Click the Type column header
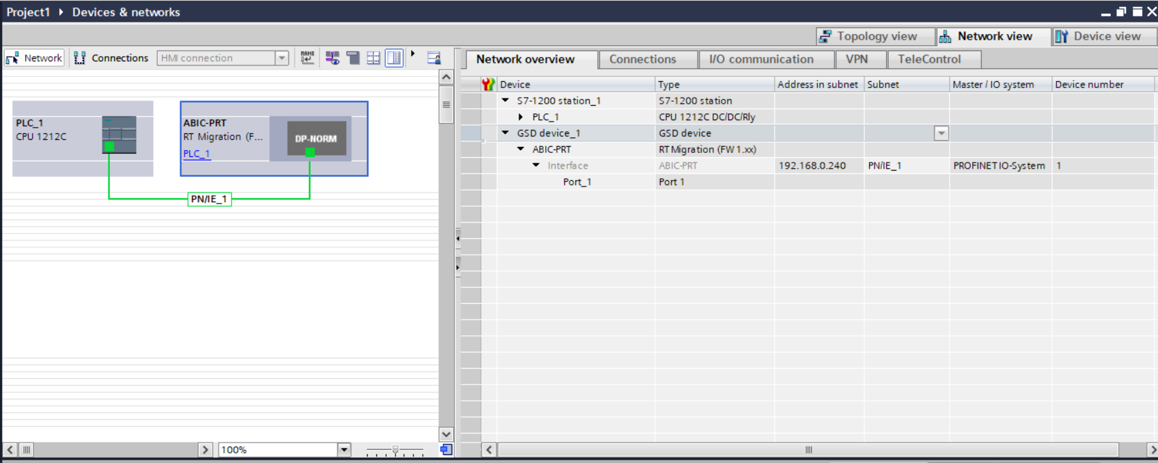This screenshot has width=1158, height=463. point(715,85)
